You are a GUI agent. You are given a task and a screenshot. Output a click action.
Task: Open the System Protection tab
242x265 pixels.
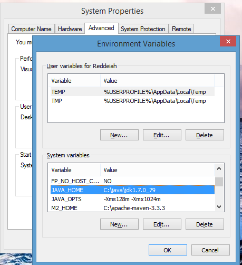pyautogui.click(x=143, y=29)
